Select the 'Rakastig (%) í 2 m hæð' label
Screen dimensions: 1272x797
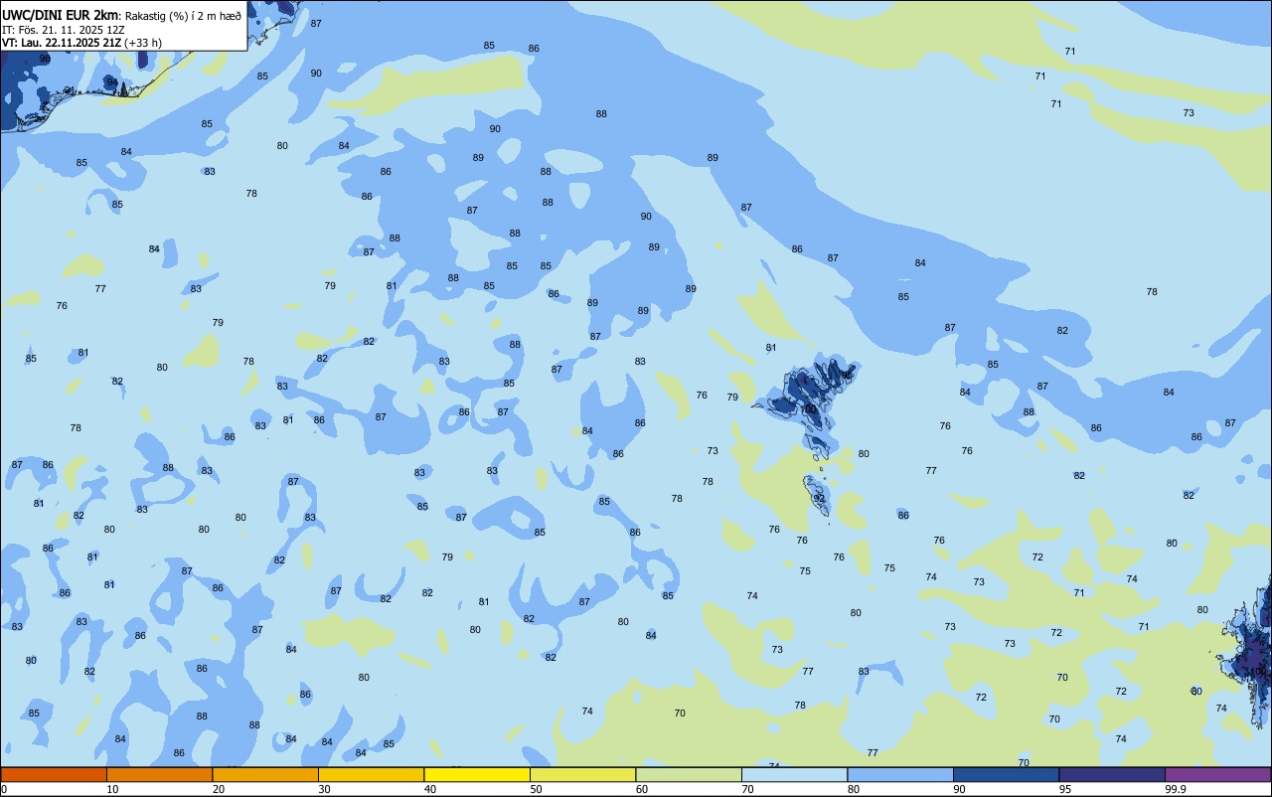pos(183,16)
